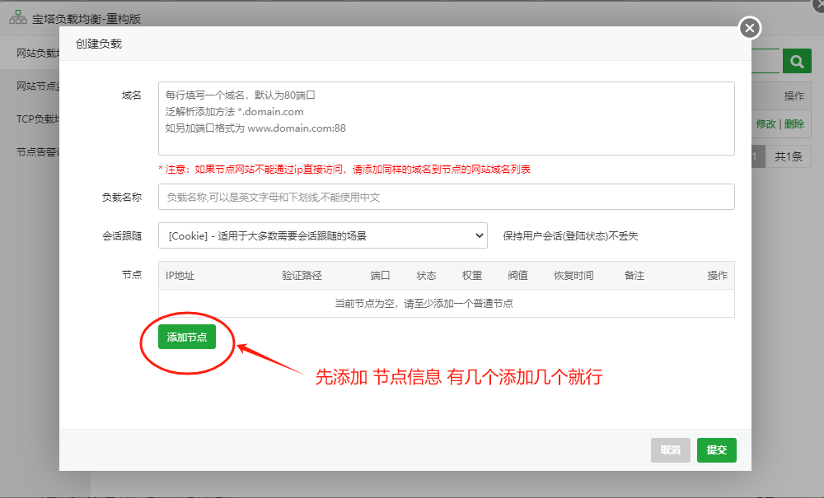Click the 阀值 column header
The image size is (824, 498).
click(517, 276)
